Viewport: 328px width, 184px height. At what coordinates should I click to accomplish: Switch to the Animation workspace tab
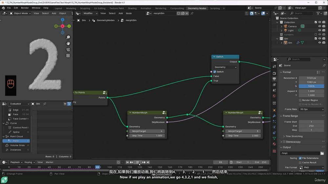pos(146,8)
